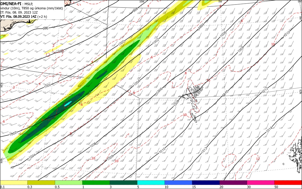The image size is (302, 189).
Task: Click the legend value 0.1
Action: click(x=2, y=187)
